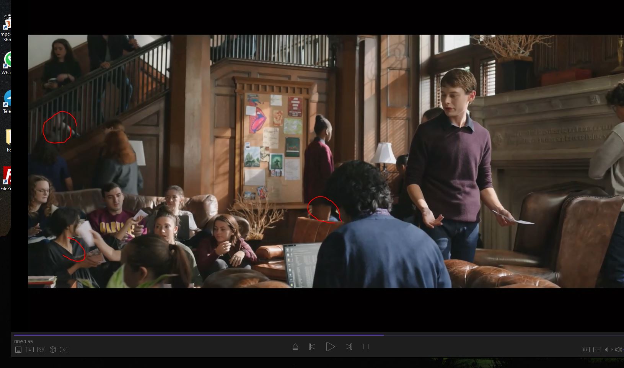Open the audio equalizer waveform icon
Image resolution: width=624 pixels, height=368 pixels.
point(608,350)
